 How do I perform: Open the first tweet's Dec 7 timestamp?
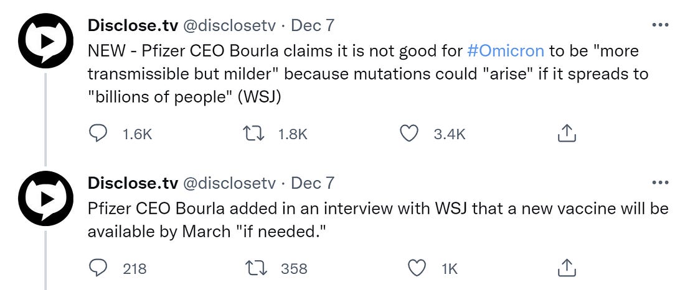[x=313, y=26]
